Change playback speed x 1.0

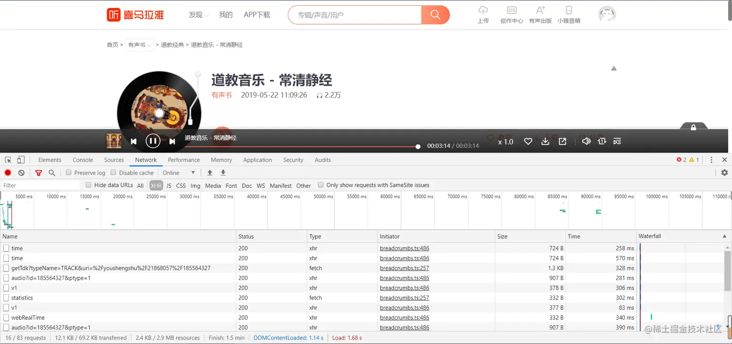click(x=505, y=142)
